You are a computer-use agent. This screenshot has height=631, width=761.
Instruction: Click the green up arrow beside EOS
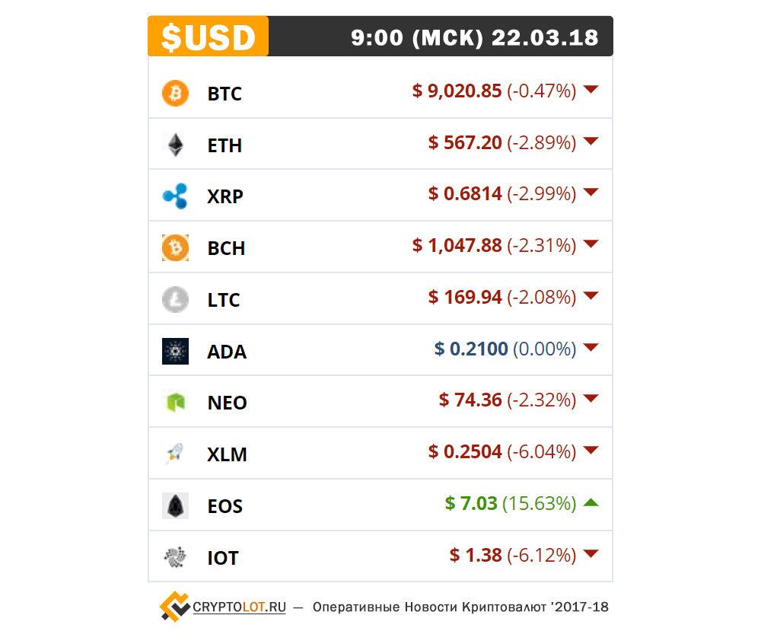tap(591, 502)
